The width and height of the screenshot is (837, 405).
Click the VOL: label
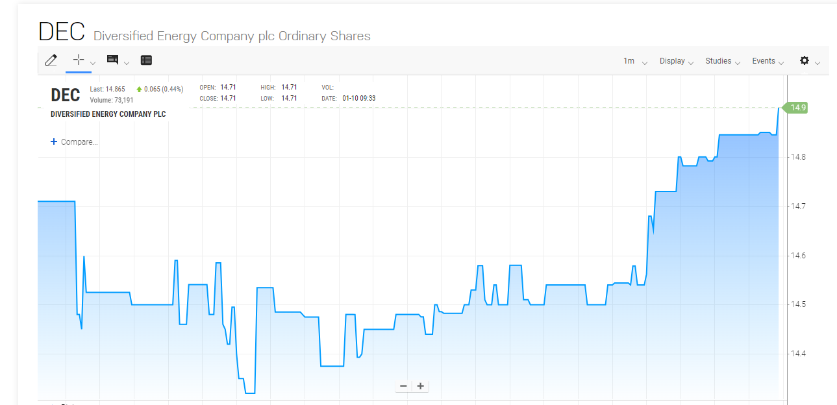pos(327,87)
